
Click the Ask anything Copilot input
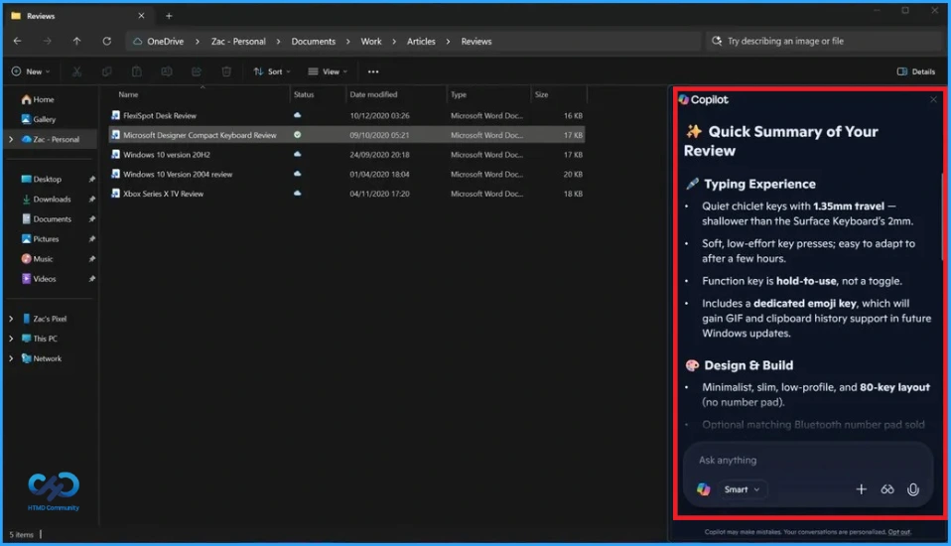click(x=807, y=461)
